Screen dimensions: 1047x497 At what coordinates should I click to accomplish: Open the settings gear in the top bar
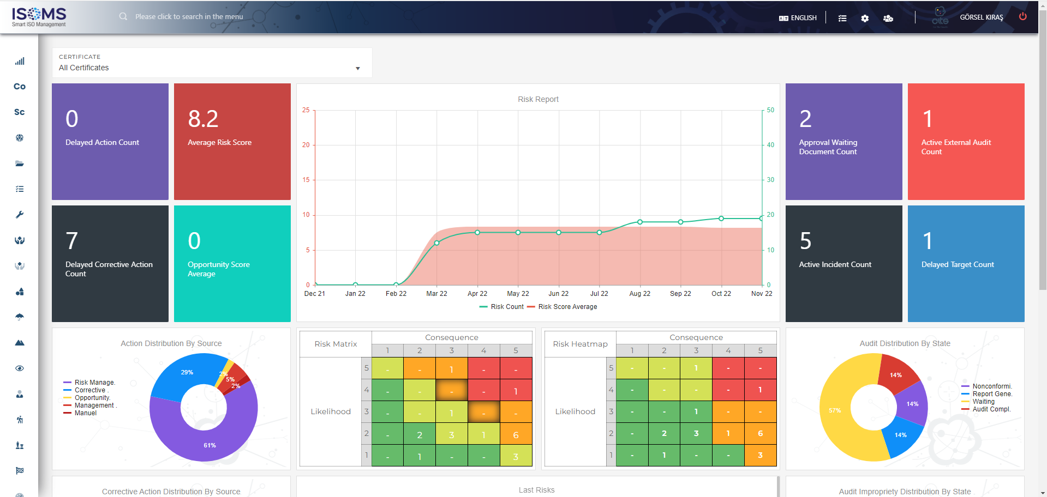[x=865, y=18]
